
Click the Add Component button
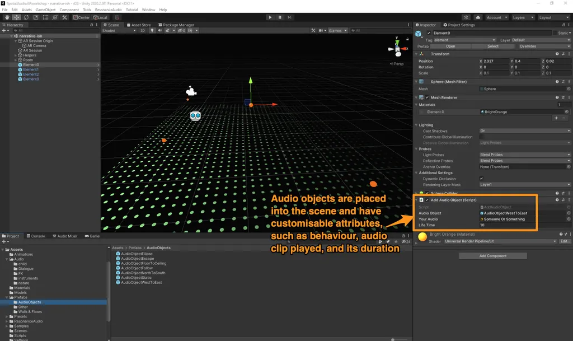tap(493, 256)
